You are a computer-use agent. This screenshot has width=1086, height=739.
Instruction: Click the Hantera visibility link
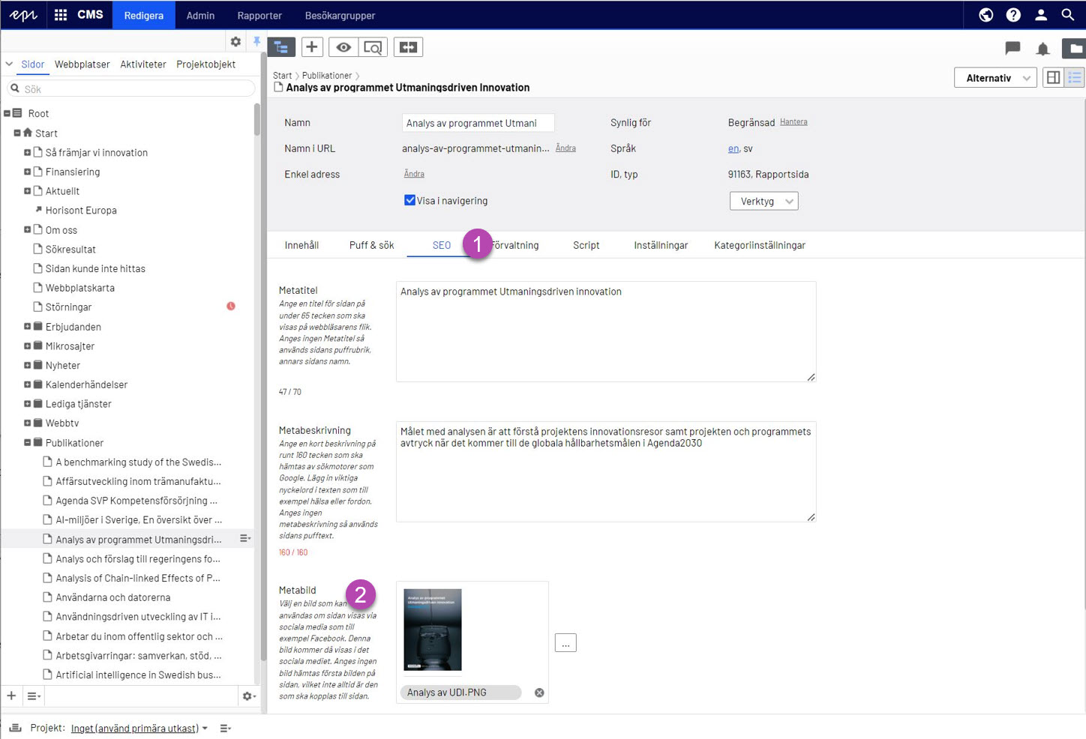793,121
